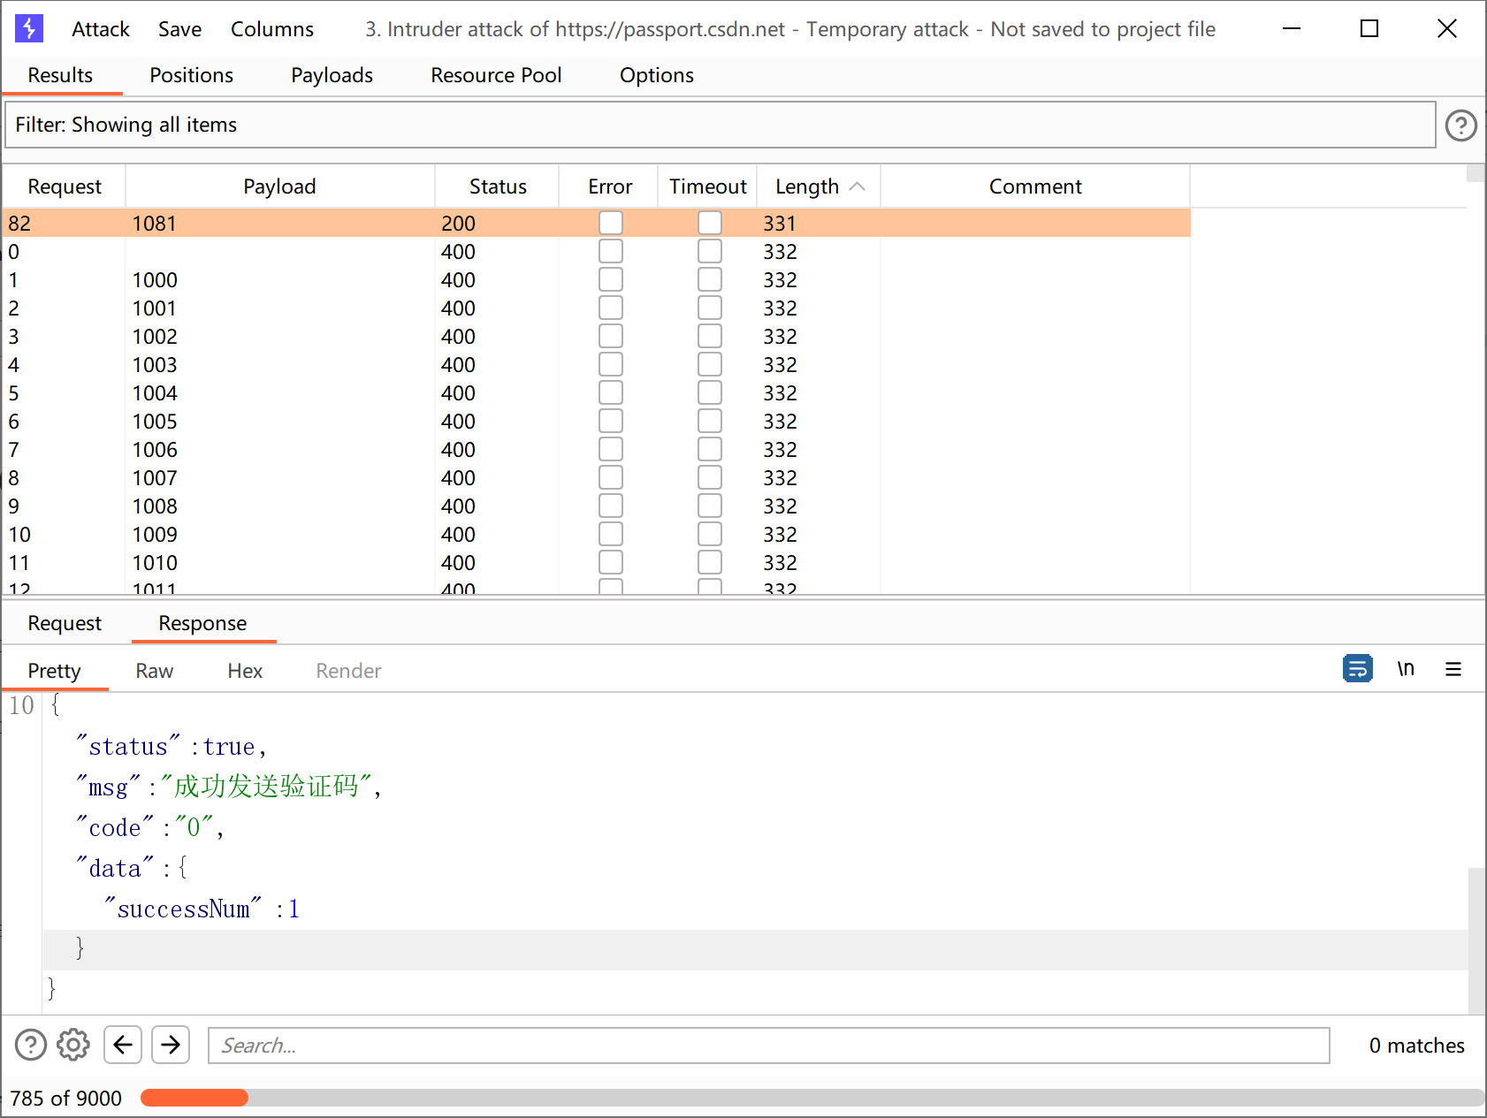This screenshot has height=1118, width=1487.
Task: Switch to the Resource Pool tab
Action: [496, 75]
